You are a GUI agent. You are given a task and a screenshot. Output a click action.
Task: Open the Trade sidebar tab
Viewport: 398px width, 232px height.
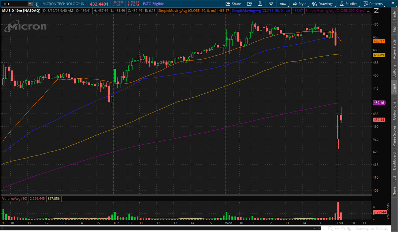[x=394, y=16]
